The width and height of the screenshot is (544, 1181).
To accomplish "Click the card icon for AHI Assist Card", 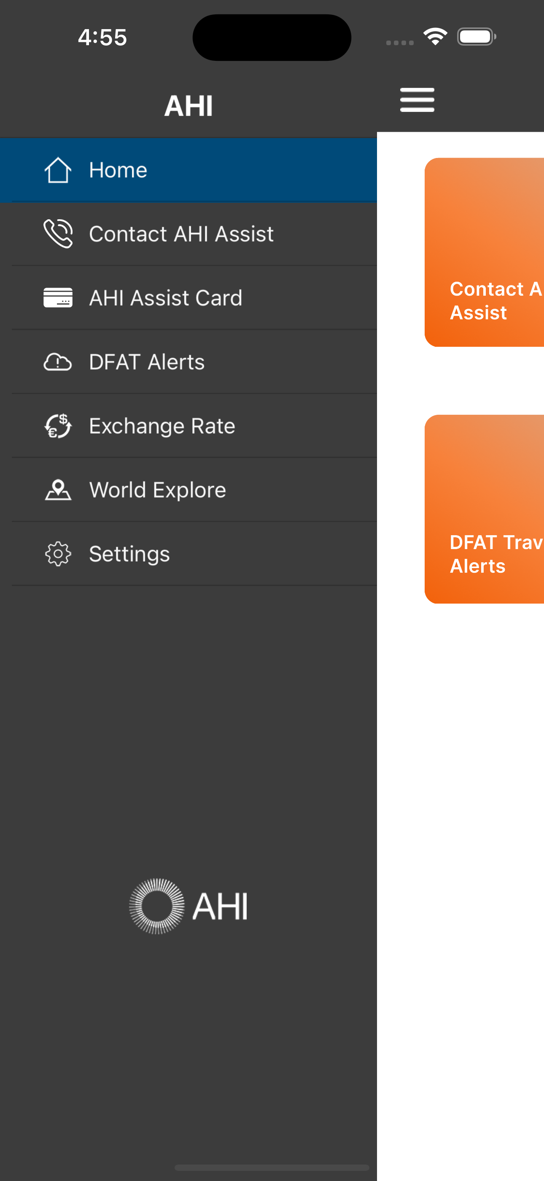I will coord(58,297).
